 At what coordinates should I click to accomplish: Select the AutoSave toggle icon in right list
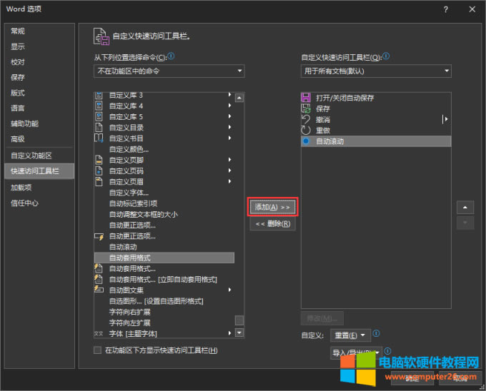(306, 98)
